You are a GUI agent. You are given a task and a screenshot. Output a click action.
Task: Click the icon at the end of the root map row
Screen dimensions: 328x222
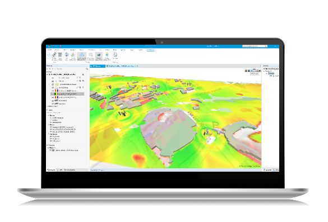(x=83, y=74)
